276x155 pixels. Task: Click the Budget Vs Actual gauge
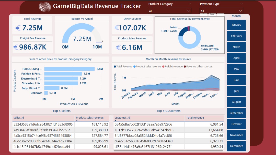click(x=82, y=36)
